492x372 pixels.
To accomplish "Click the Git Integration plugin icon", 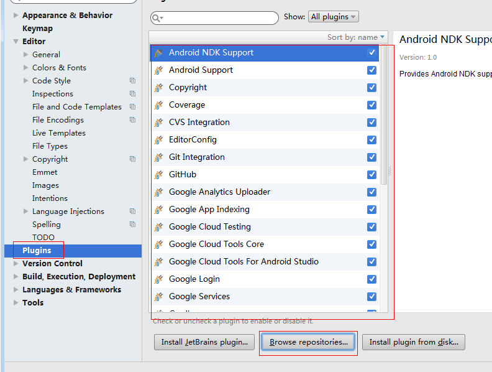I will coord(159,157).
